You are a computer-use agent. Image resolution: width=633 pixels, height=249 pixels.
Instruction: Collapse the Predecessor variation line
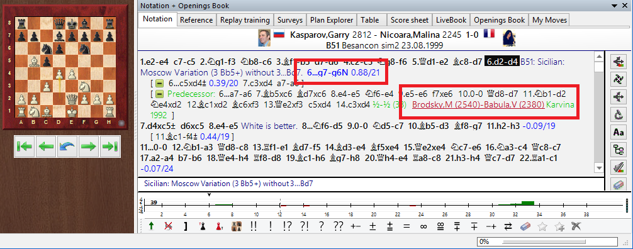pos(159,94)
